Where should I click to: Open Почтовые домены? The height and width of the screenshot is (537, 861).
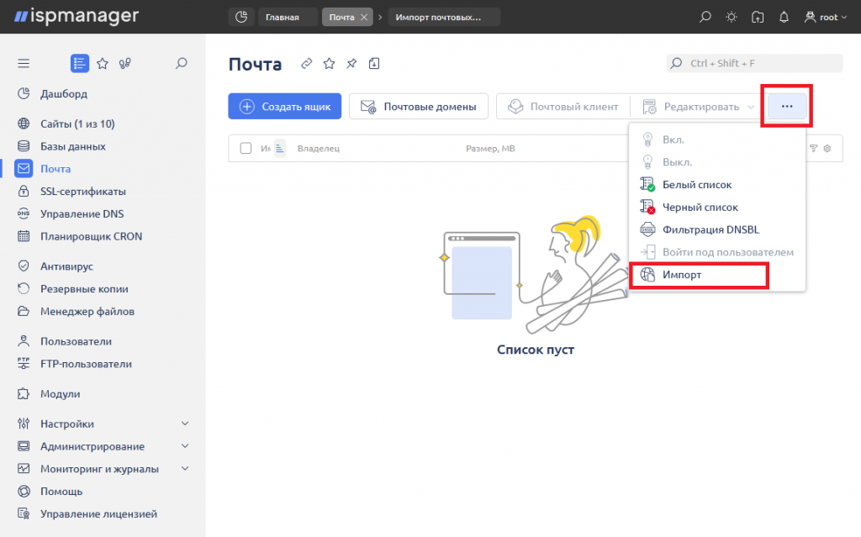(419, 107)
